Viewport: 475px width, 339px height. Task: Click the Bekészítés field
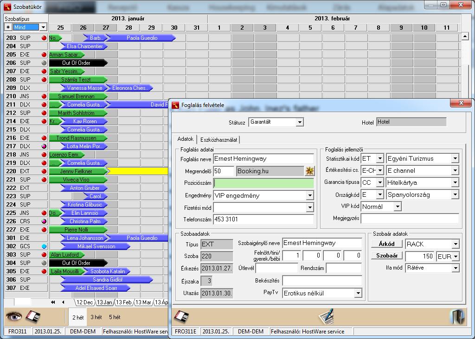click(x=322, y=280)
